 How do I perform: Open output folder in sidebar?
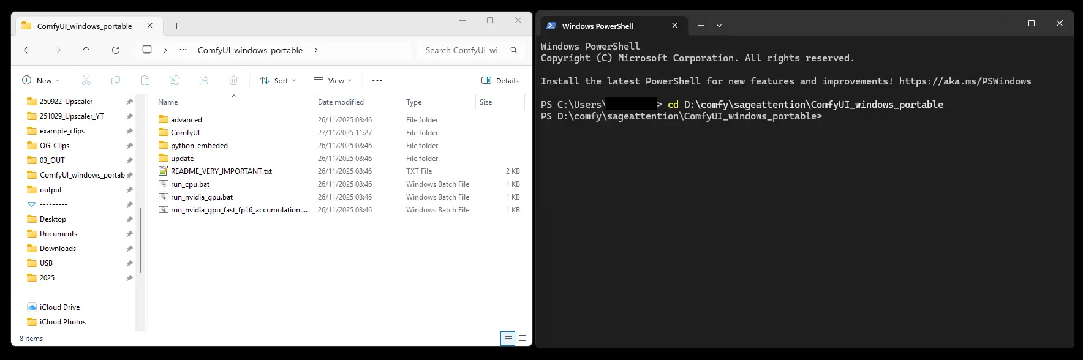(51, 190)
